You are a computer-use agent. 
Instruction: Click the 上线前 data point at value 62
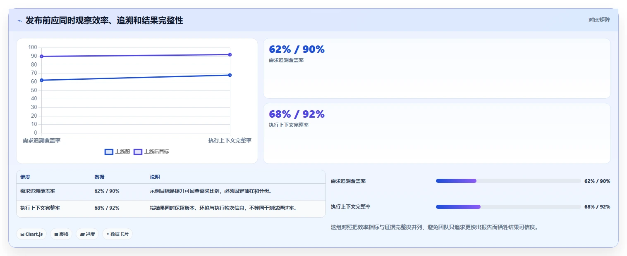tap(42, 80)
